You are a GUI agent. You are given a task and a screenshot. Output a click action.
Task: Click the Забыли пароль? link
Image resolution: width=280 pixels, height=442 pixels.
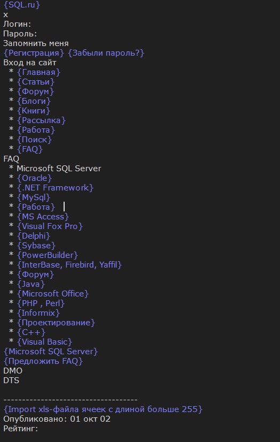[106, 53]
